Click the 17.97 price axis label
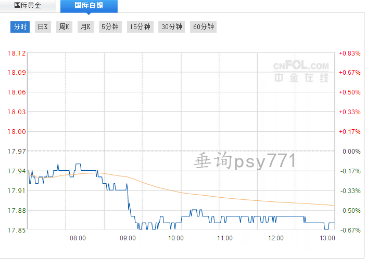This screenshot has height=259, width=366. click(17, 152)
